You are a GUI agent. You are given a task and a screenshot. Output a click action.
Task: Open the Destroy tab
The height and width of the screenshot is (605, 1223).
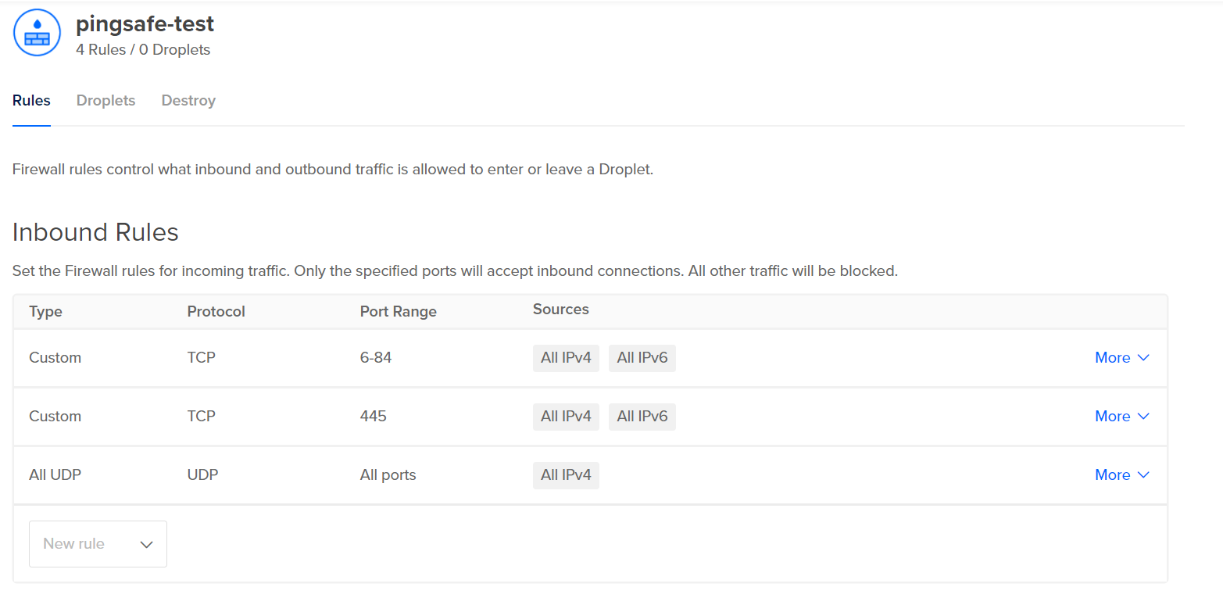pos(188,101)
